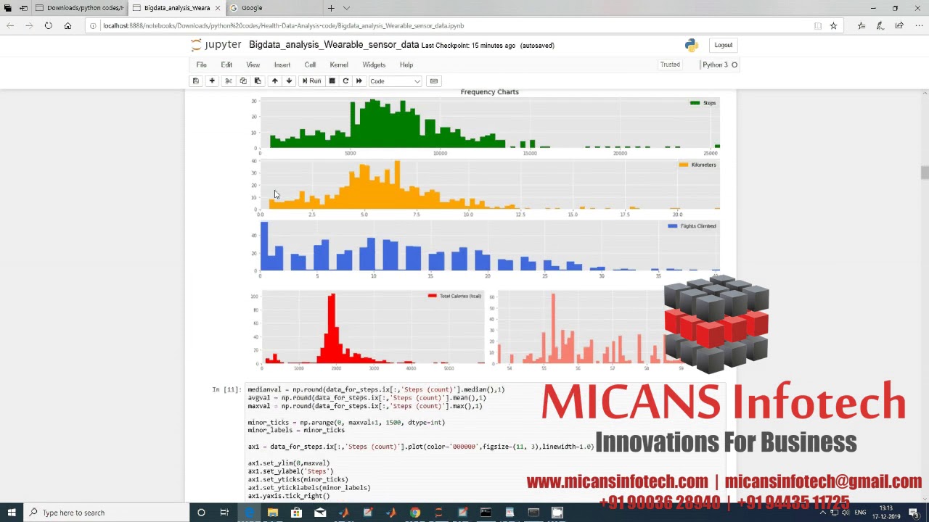Open the Windows Start menu

point(12,513)
